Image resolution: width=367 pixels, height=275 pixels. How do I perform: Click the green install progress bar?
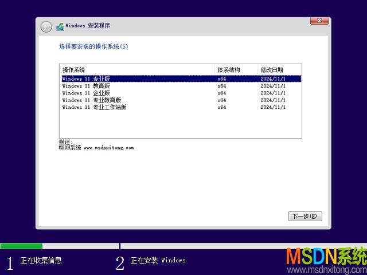[21, 246]
